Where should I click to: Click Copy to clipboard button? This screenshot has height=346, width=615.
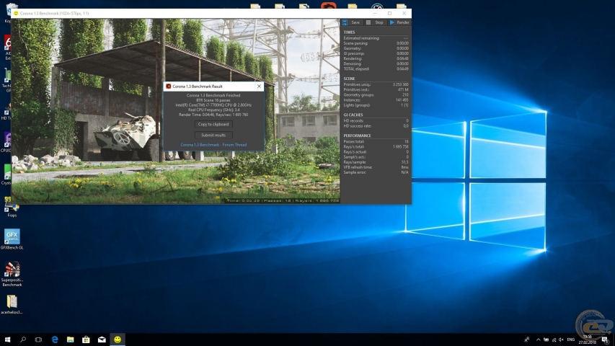[x=213, y=125]
